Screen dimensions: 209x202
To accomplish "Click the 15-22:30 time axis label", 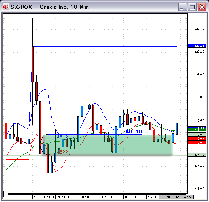I will tap(44, 197).
